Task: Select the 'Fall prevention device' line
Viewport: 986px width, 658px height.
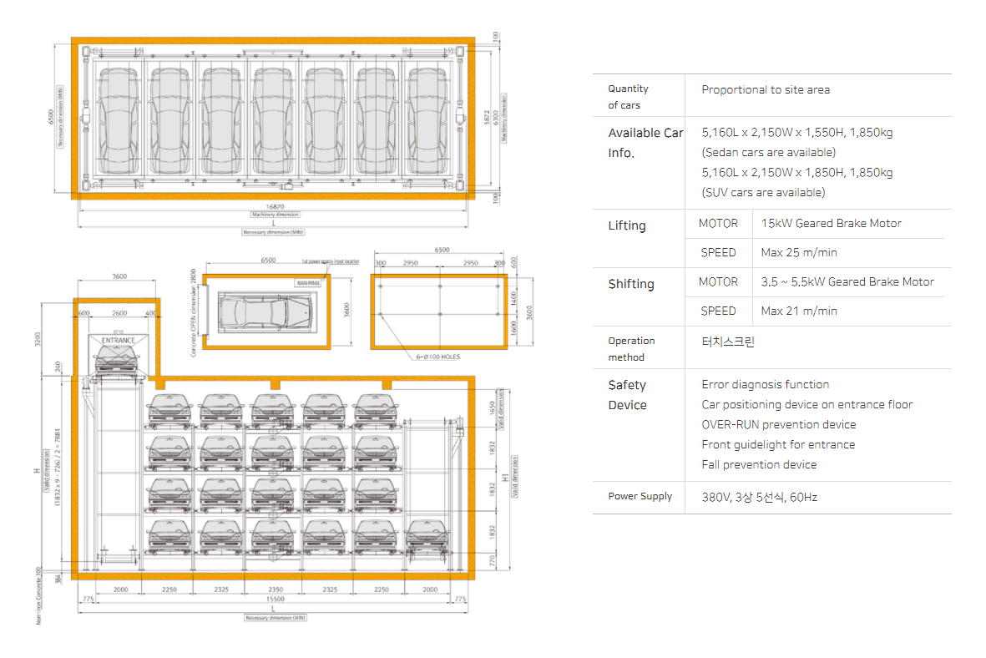Action: click(x=759, y=465)
